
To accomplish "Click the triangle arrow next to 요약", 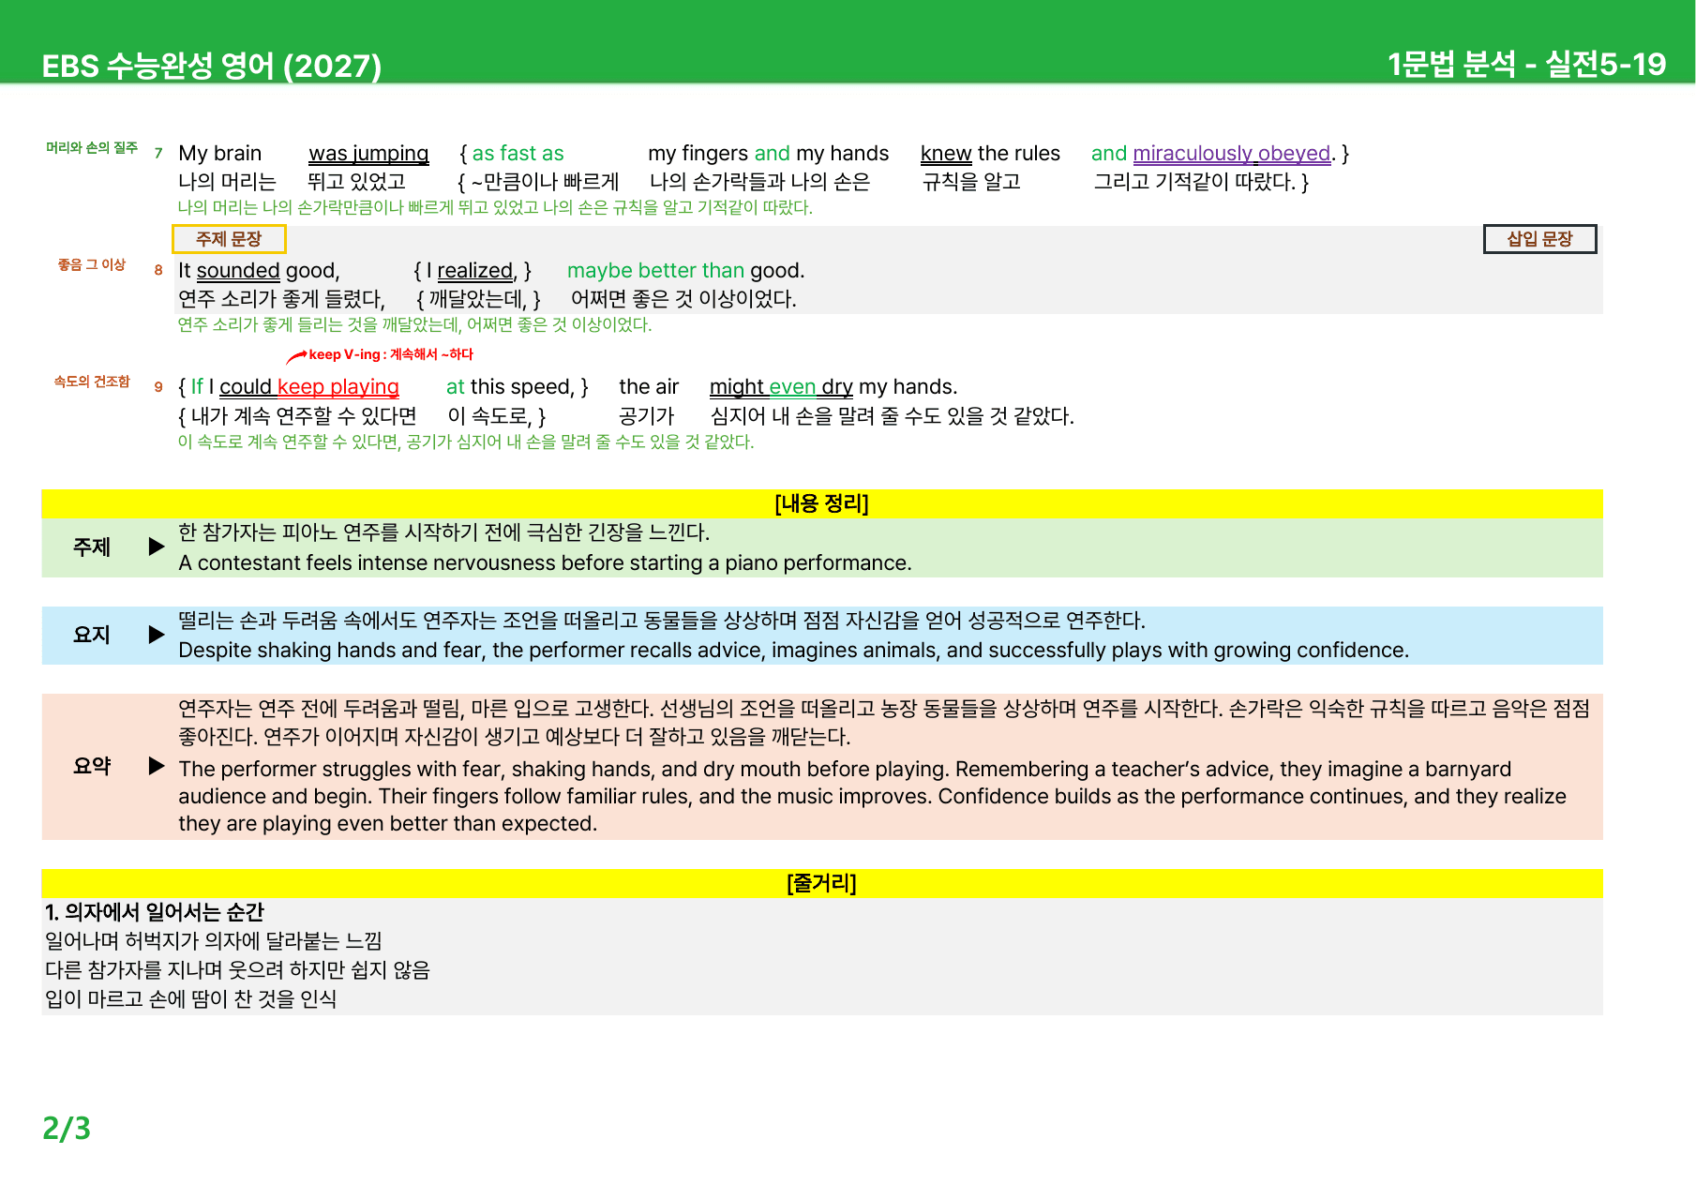I will click(x=157, y=766).
